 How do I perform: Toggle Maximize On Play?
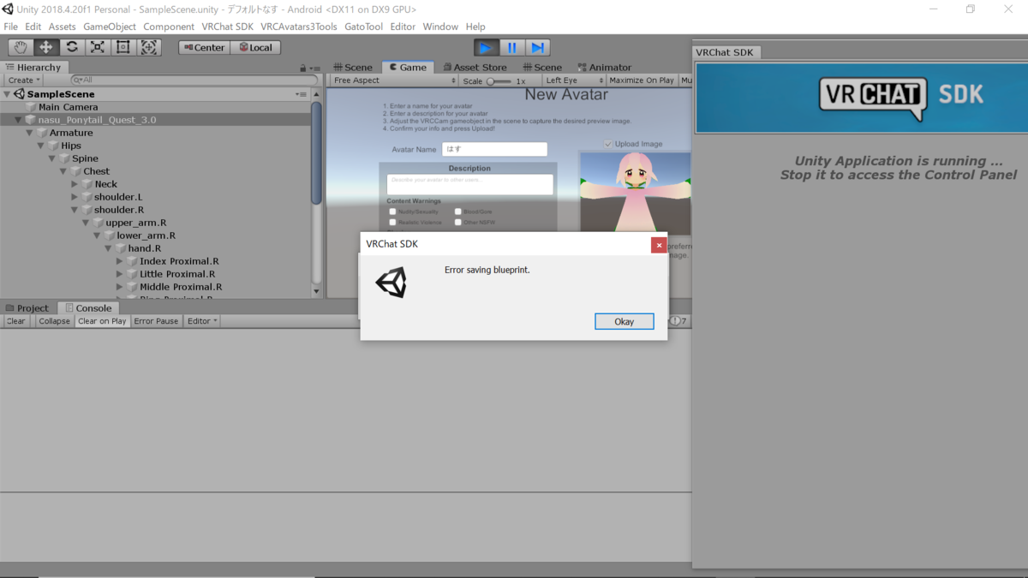642,80
